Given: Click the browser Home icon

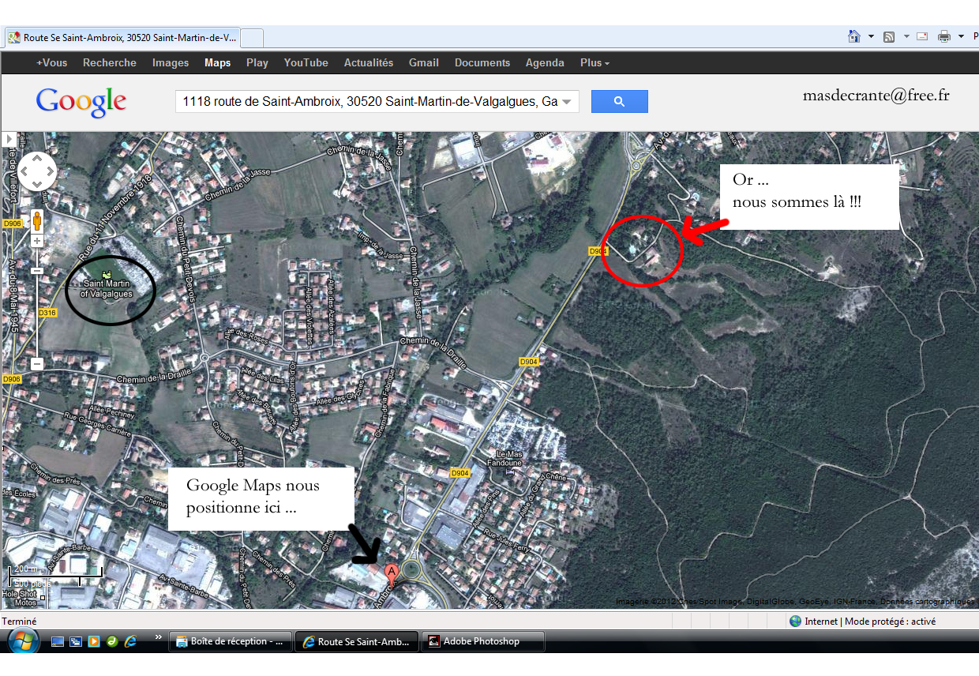Looking at the screenshot, I should [854, 36].
